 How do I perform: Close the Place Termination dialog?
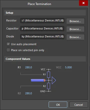click(x=84, y=3)
